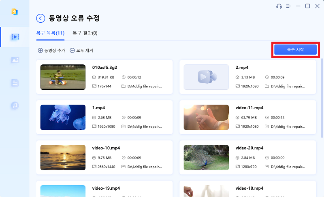This screenshot has width=324, height=197.
Task: Click the 1280x720 resolution value
Action: pos(249,167)
